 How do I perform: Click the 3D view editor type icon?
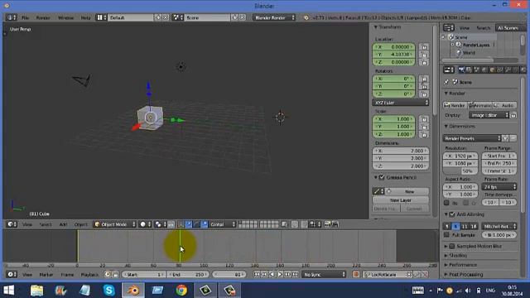12,224
